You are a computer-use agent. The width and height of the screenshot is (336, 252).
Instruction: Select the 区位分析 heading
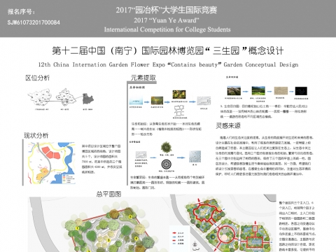pos(37,78)
